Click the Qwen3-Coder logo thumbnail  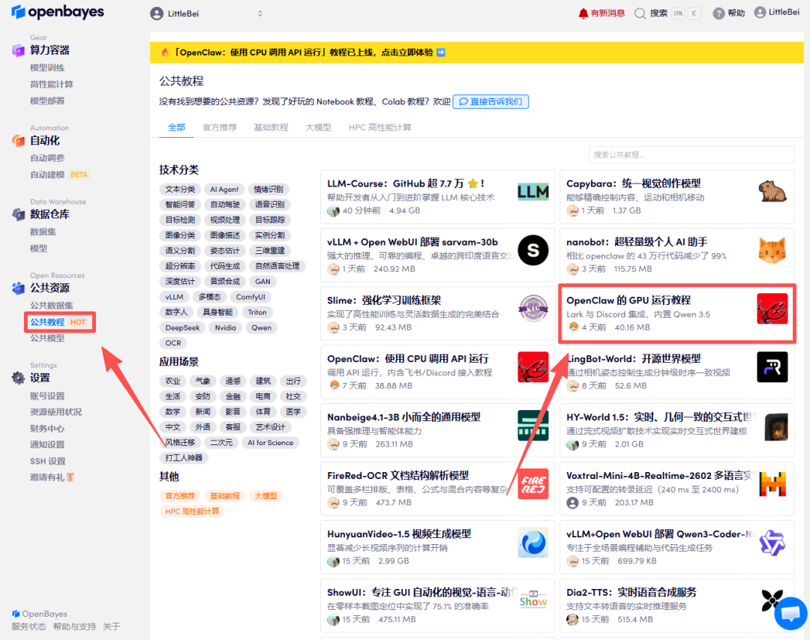pyautogui.click(x=772, y=543)
